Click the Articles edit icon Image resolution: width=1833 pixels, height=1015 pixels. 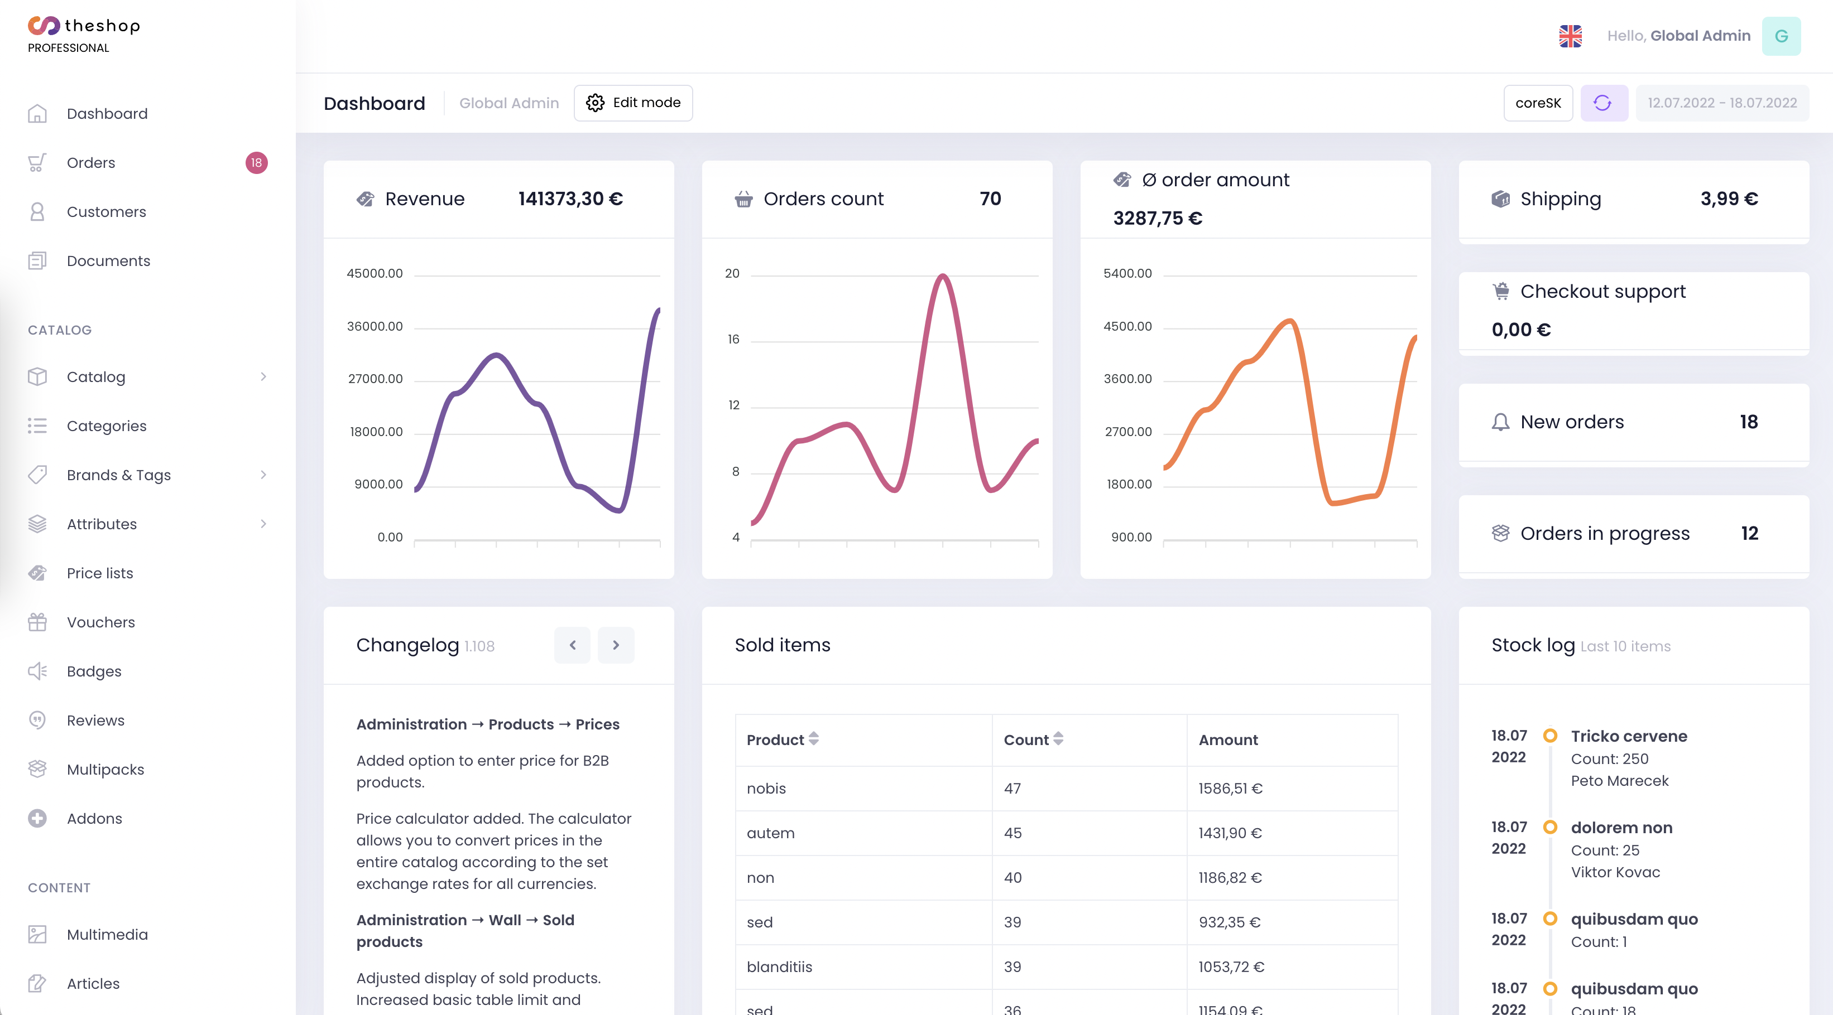point(37,983)
